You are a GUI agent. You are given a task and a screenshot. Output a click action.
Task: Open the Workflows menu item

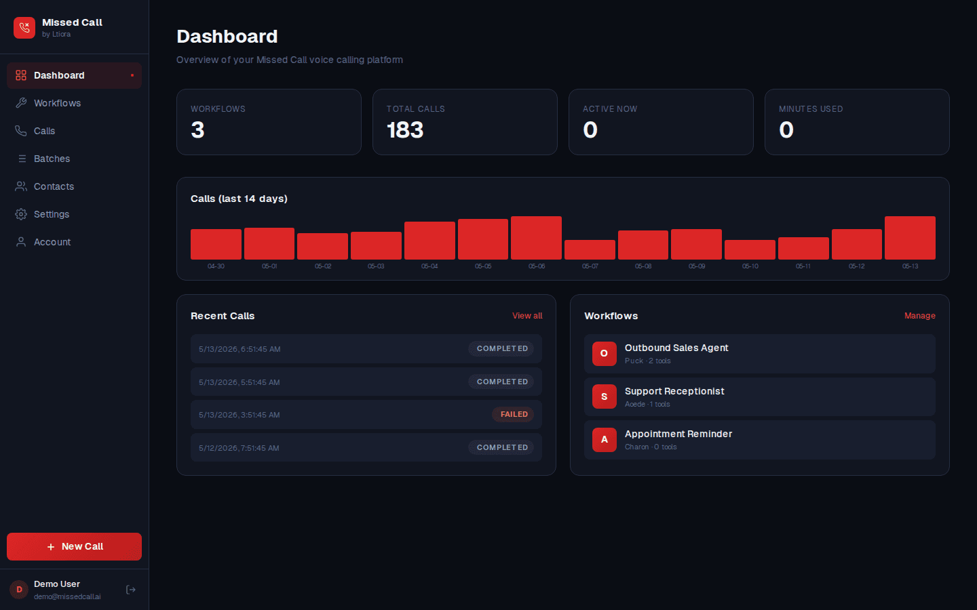(74, 103)
